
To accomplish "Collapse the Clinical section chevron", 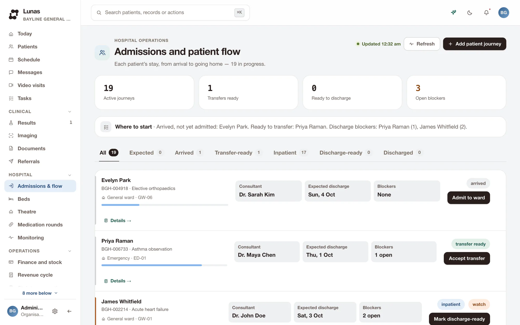I will (70, 112).
